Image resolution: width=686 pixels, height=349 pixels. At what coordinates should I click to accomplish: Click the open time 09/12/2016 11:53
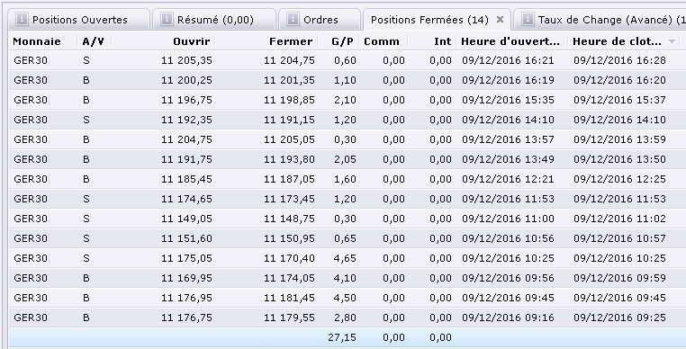(x=508, y=199)
